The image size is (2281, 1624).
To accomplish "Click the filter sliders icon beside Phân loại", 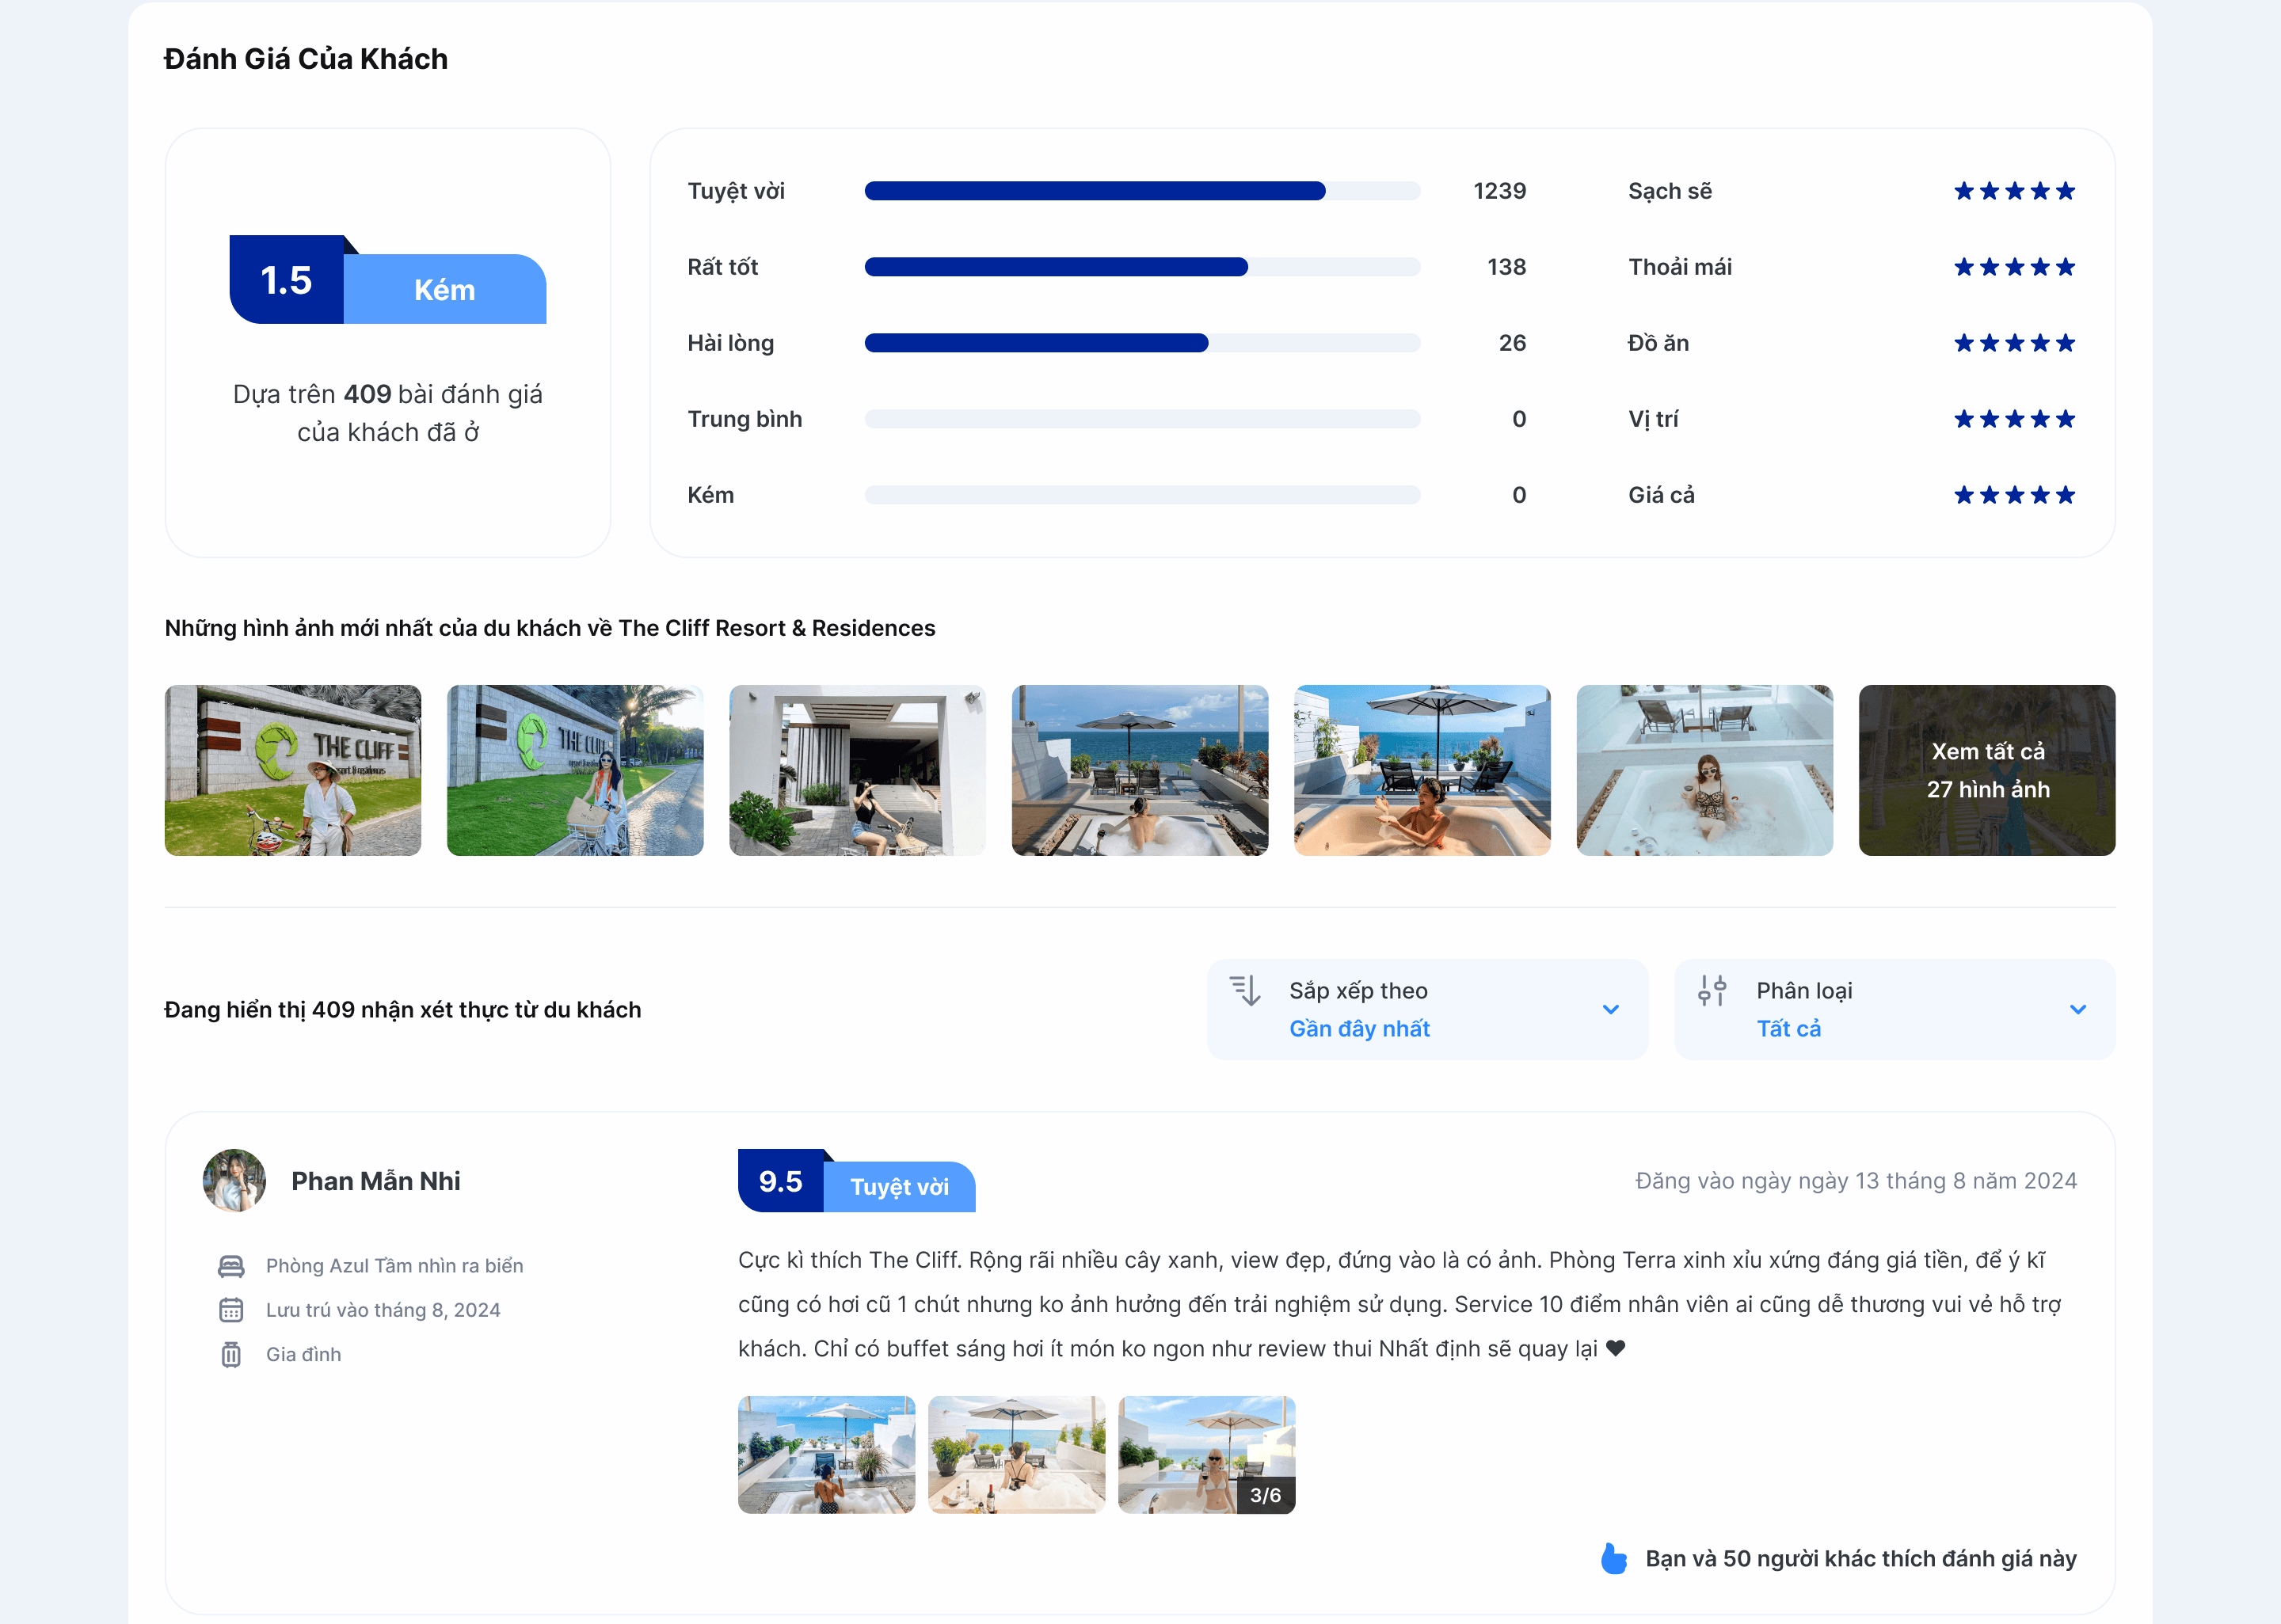I will 1712,990.
